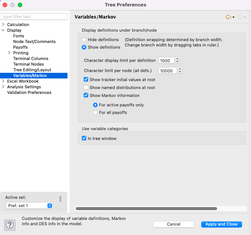Select For all payoffs option
The image size is (251, 235).
95,112
